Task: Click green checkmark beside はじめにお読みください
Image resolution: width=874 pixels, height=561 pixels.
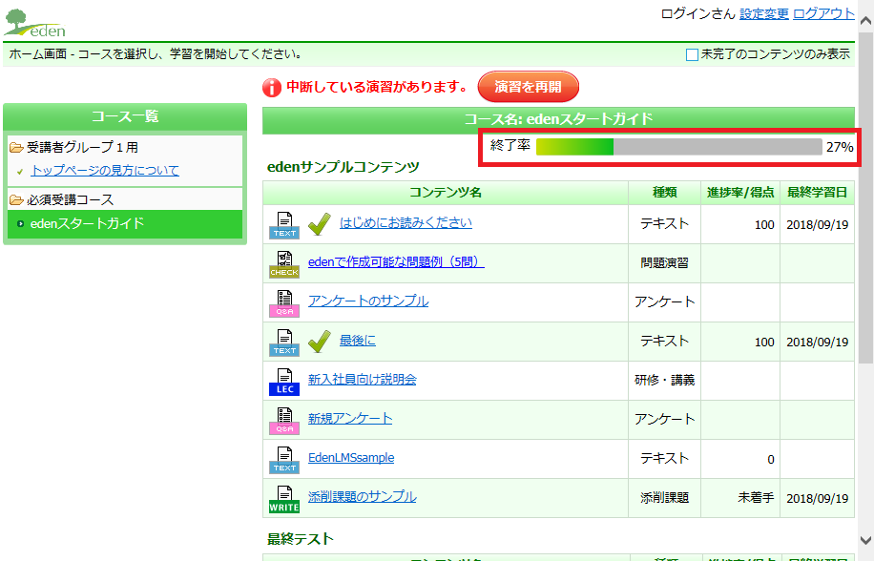Action: tap(320, 224)
